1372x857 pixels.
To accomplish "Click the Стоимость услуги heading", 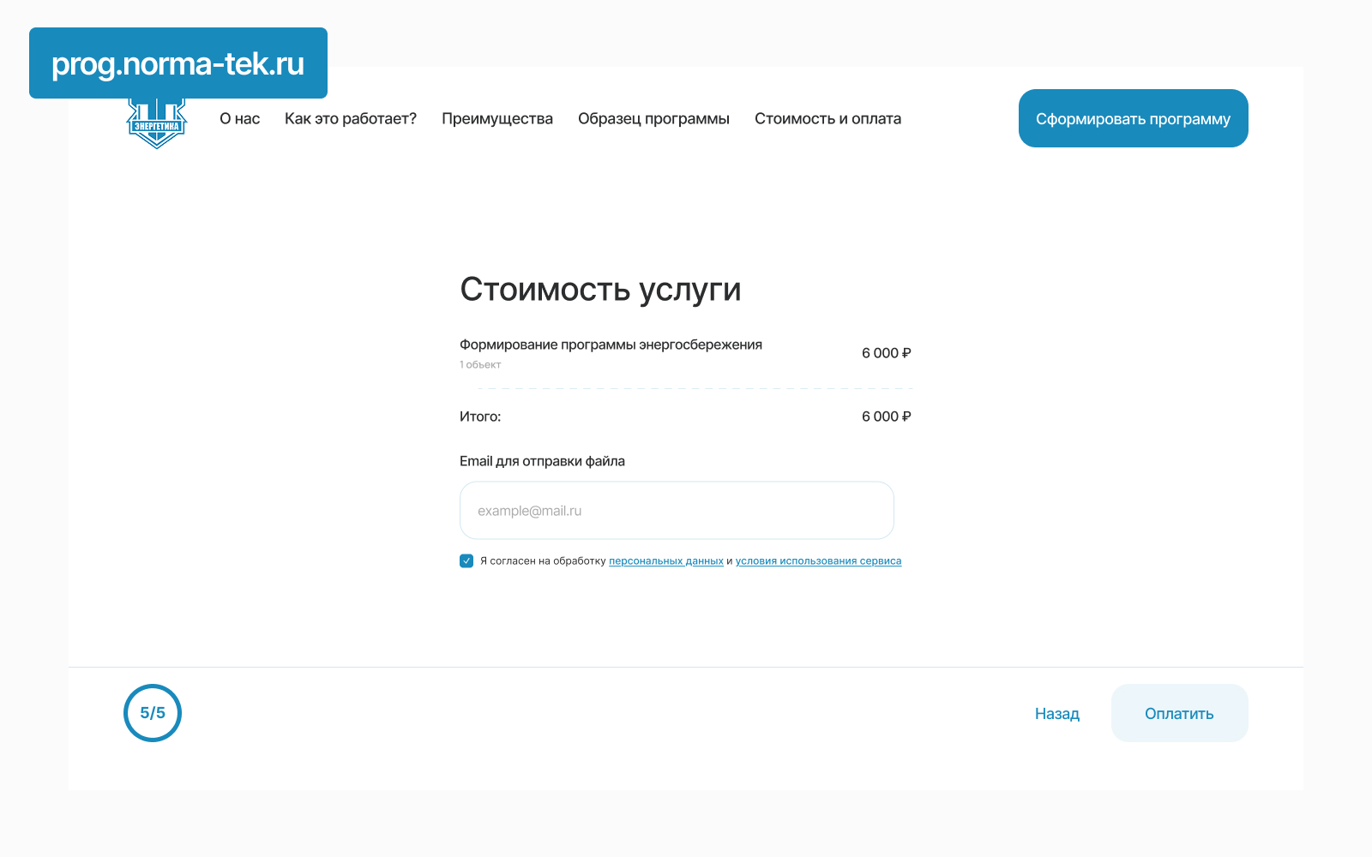I will (x=599, y=290).
